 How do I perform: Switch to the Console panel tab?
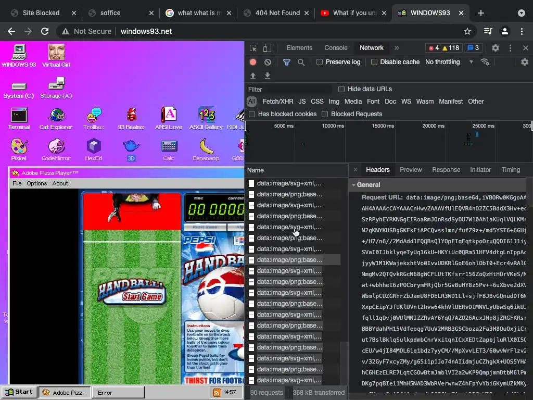336,48
